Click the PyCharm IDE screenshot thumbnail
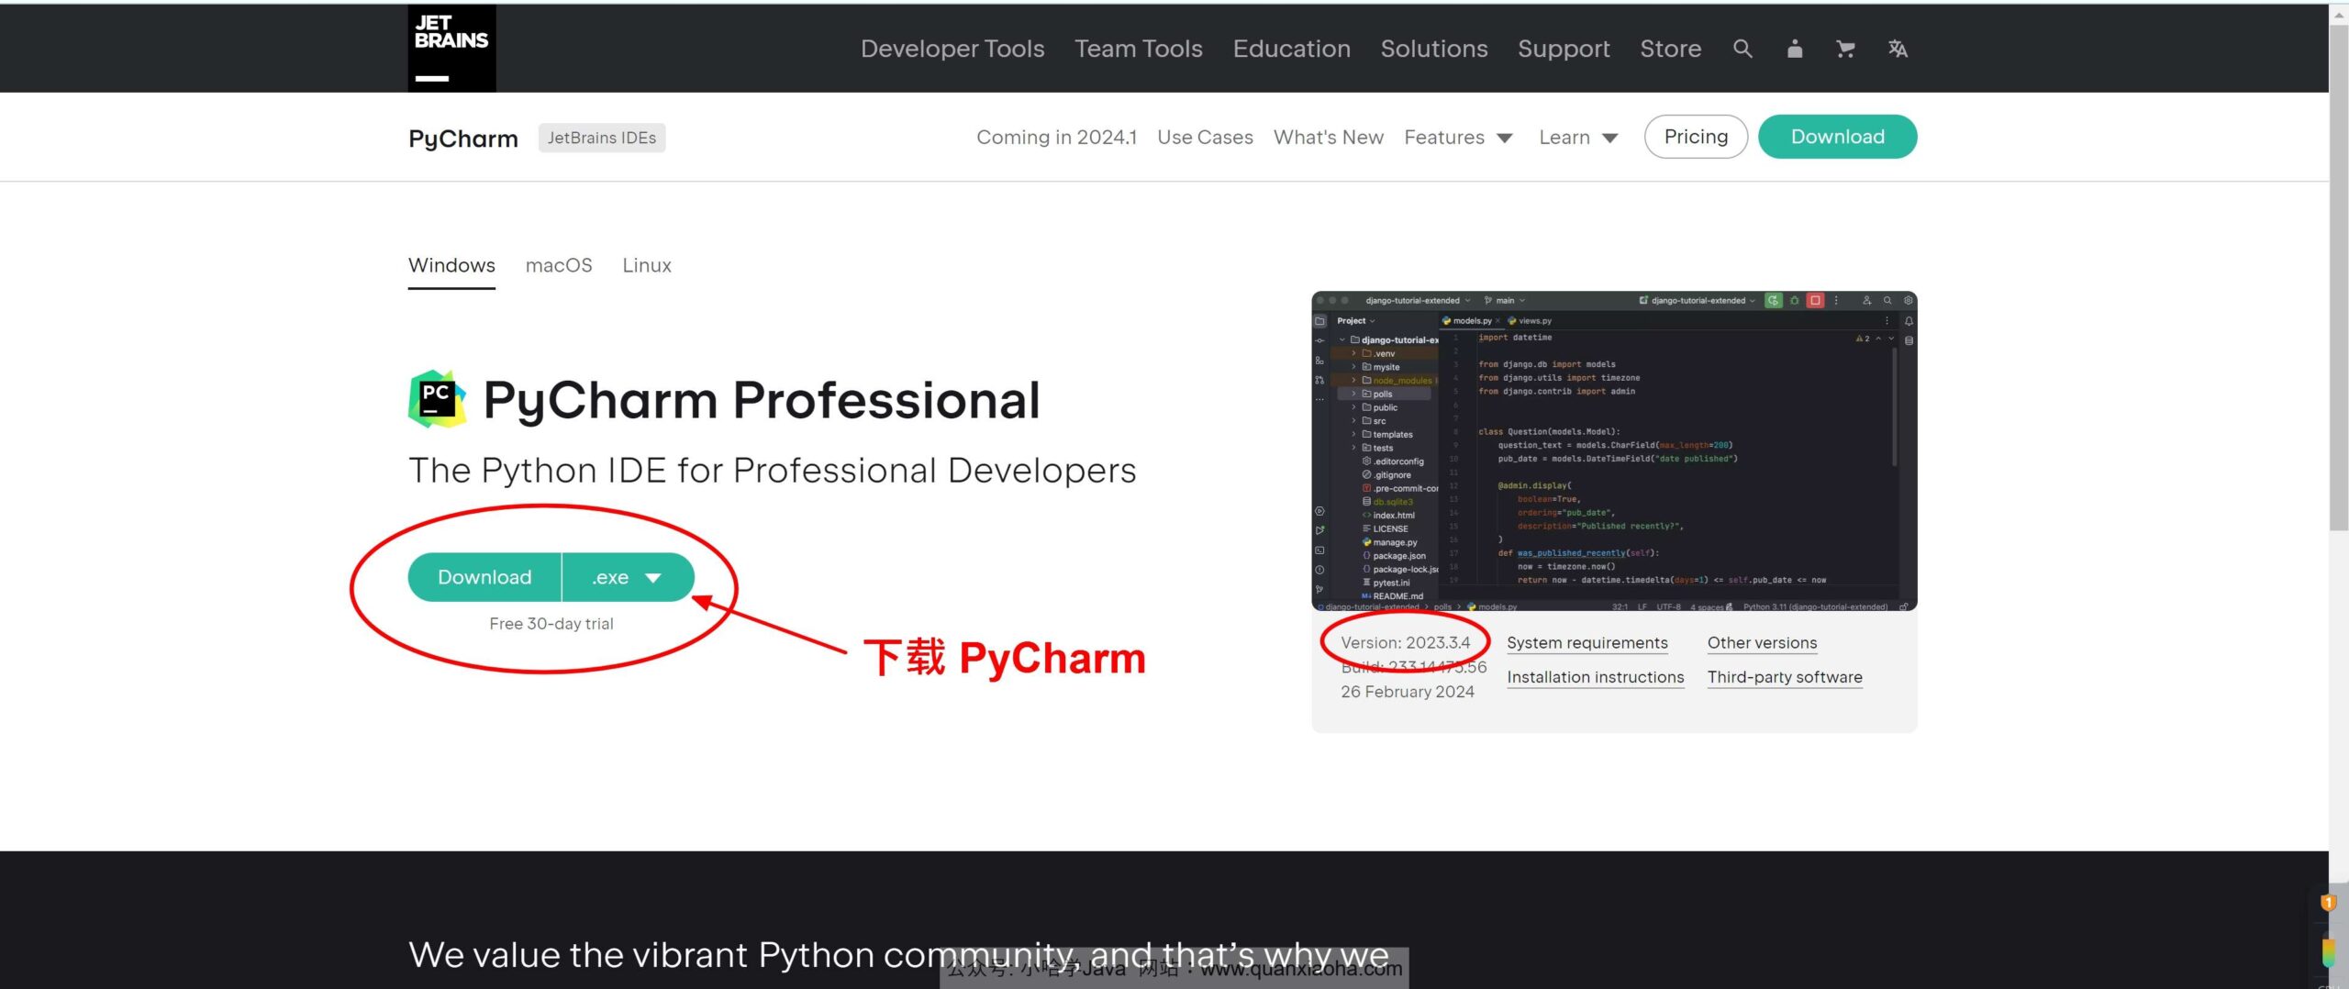Viewport: 2349px width, 989px height. (x=1614, y=450)
